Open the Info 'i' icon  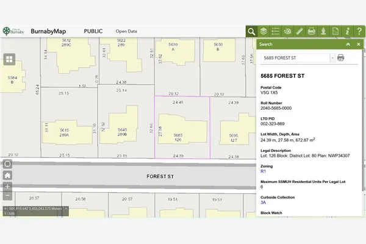(x=347, y=31)
